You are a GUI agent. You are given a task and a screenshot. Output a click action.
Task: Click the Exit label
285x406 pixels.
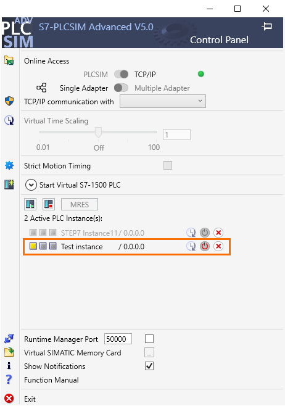tap(30, 399)
